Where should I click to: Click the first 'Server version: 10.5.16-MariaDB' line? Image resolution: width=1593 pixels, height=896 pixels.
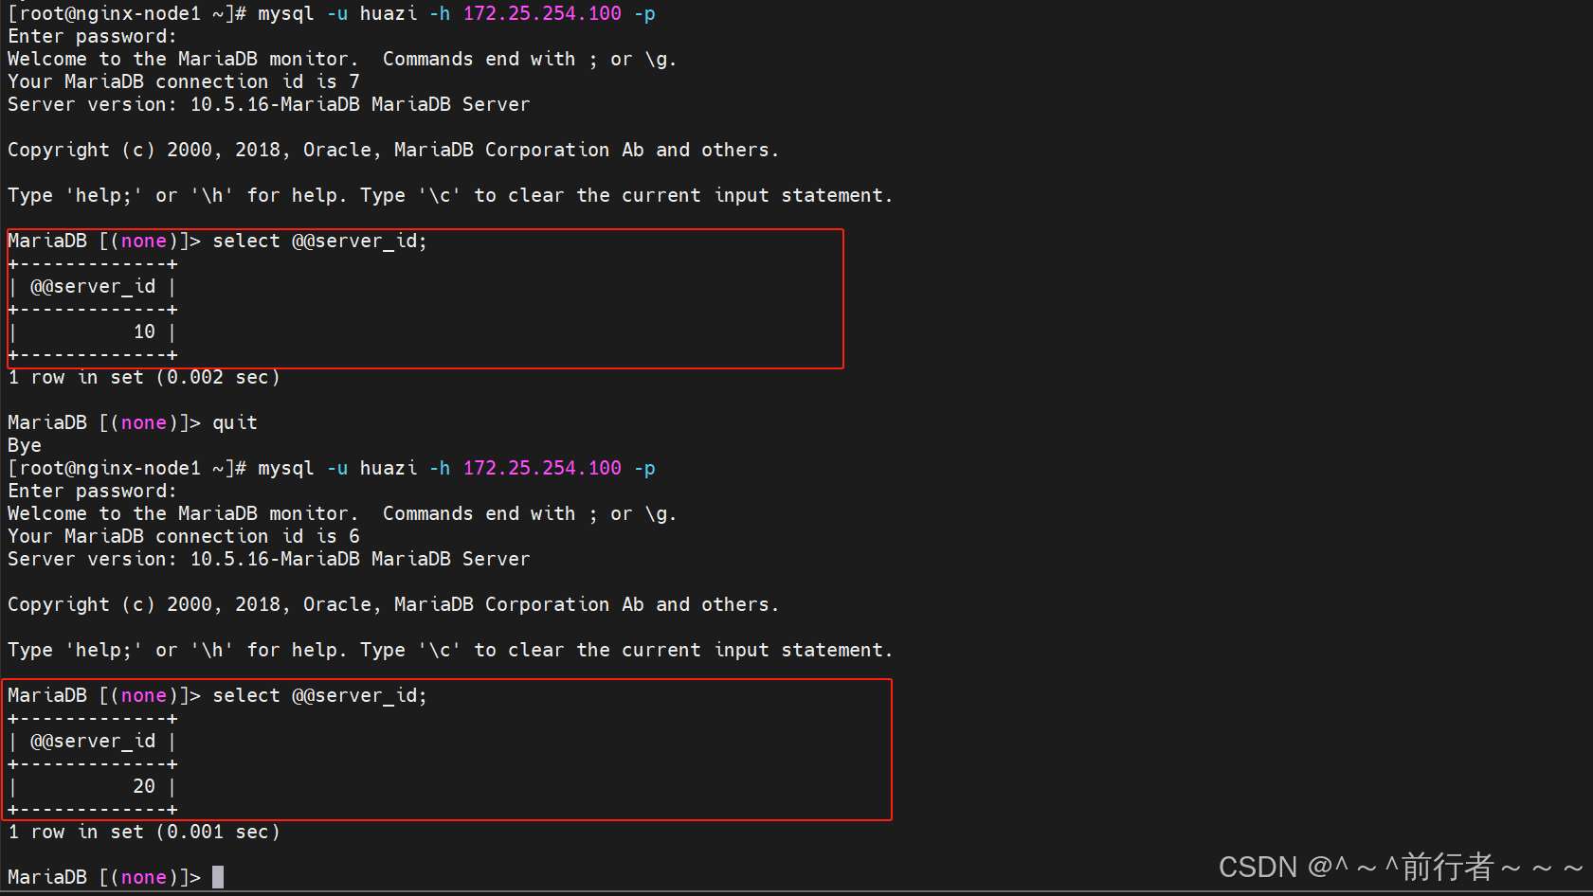pyautogui.click(x=269, y=104)
